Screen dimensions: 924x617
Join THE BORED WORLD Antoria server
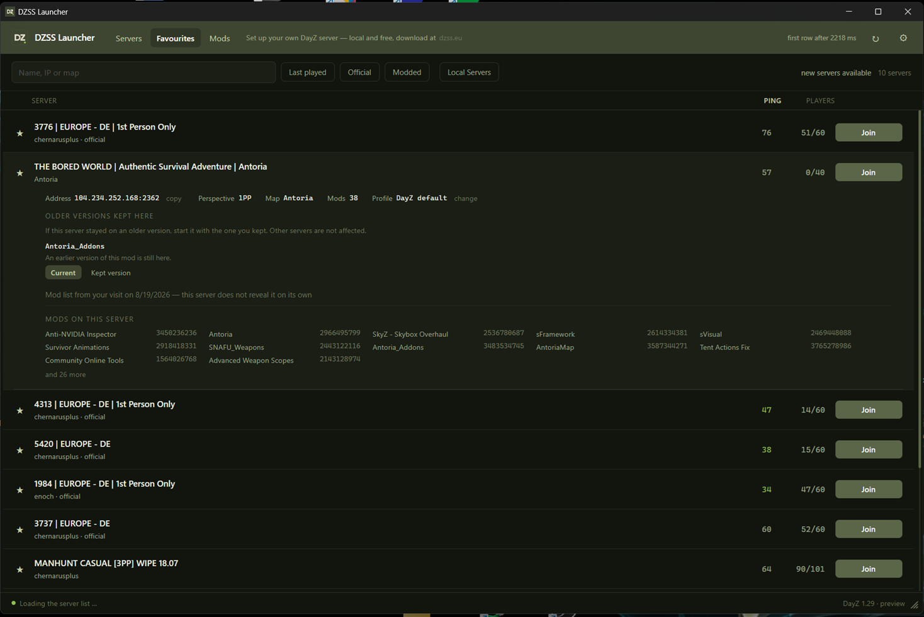tap(869, 172)
